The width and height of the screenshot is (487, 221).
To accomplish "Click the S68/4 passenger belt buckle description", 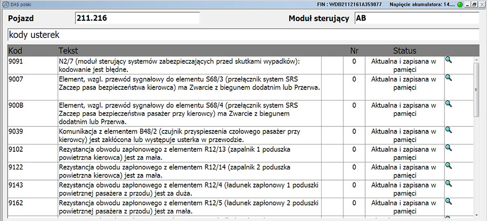I will click(x=189, y=113).
